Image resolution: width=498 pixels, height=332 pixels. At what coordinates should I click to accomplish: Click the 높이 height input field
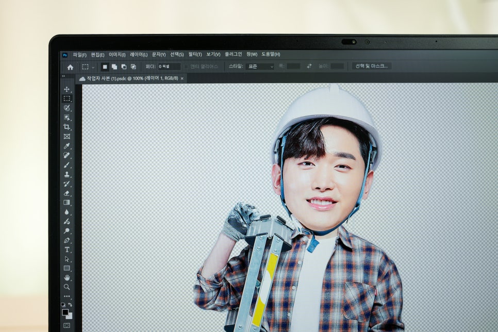pyautogui.click(x=337, y=66)
